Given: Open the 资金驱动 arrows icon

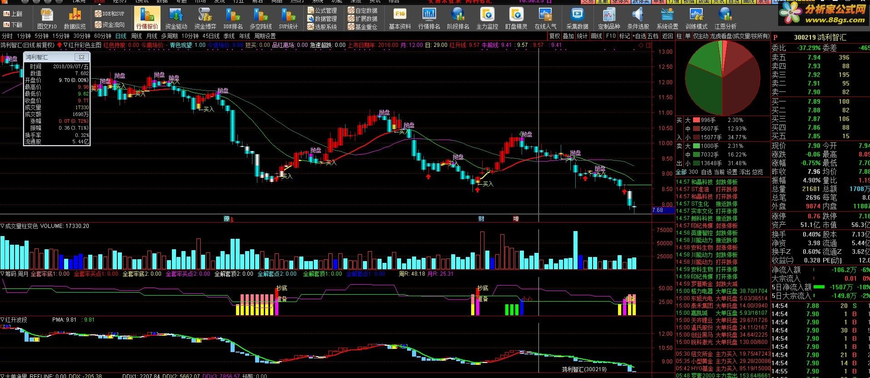Looking at the screenshot, I should 176,19.
